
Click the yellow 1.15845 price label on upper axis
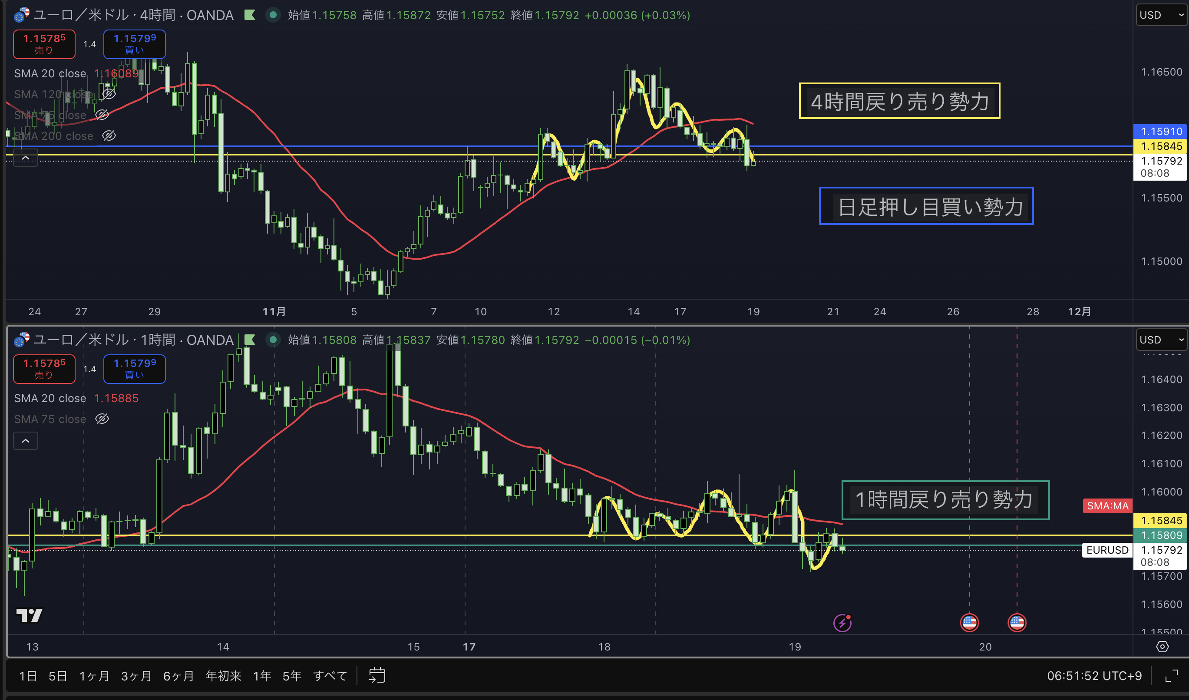point(1161,146)
